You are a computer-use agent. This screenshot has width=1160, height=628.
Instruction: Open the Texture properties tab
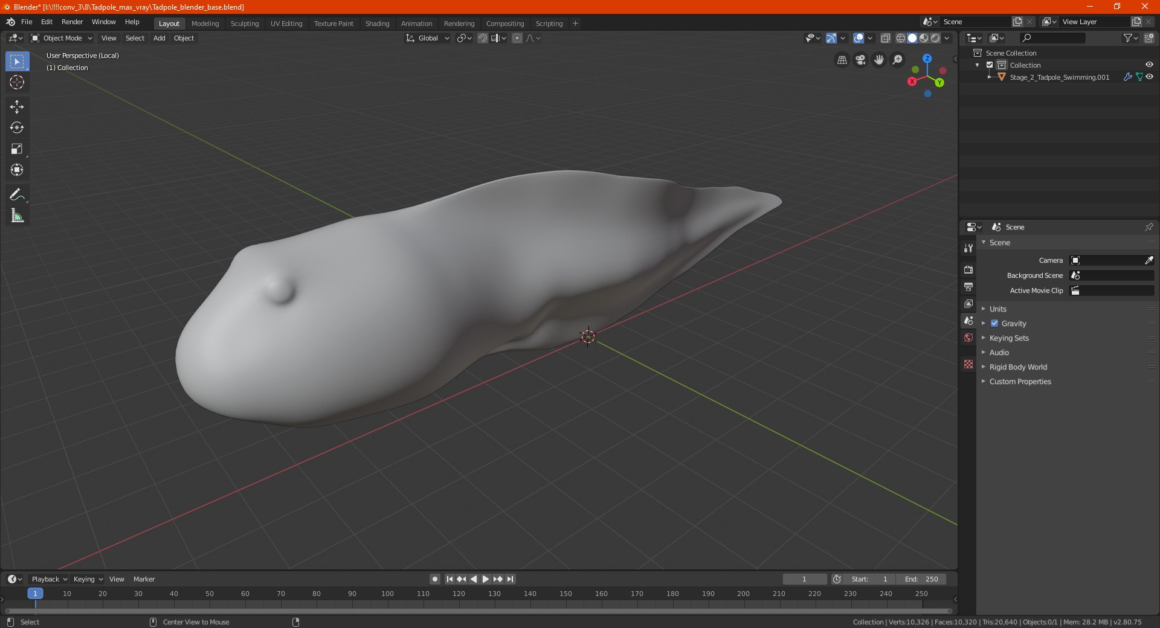tap(968, 364)
